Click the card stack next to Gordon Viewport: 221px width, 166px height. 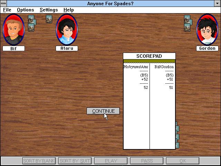coord(188,23)
